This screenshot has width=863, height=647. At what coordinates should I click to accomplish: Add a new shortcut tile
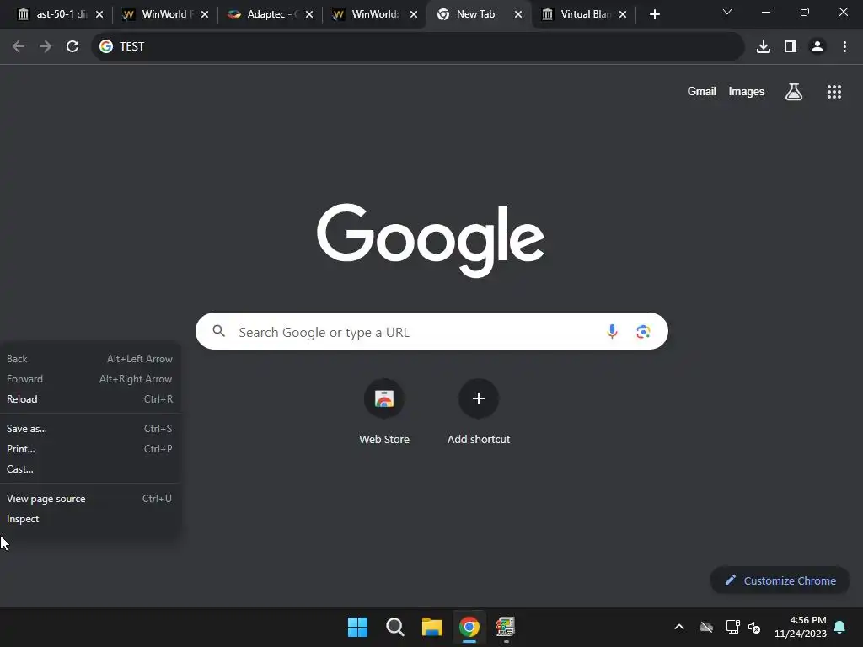479,411
